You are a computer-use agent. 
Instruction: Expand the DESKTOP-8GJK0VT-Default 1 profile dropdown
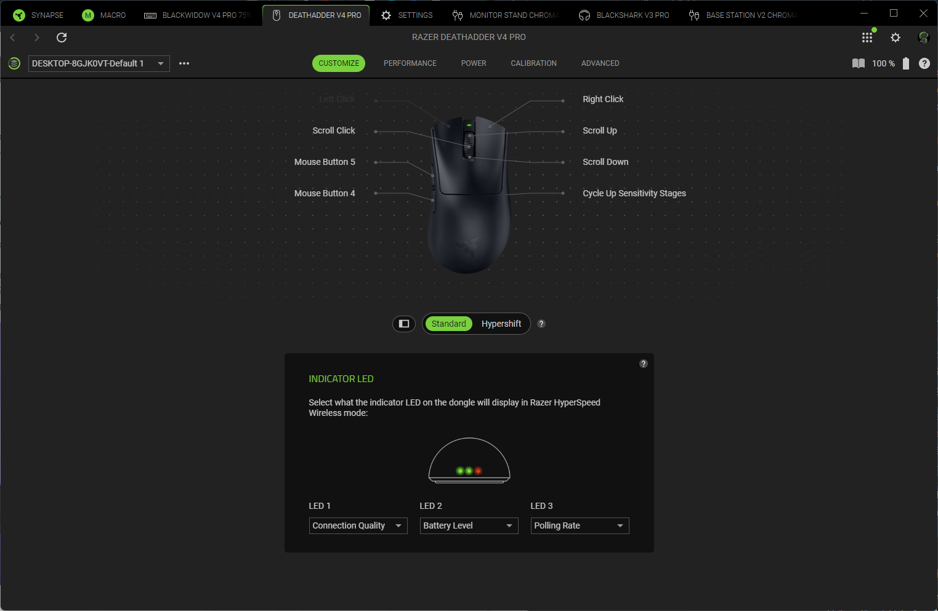click(99, 63)
